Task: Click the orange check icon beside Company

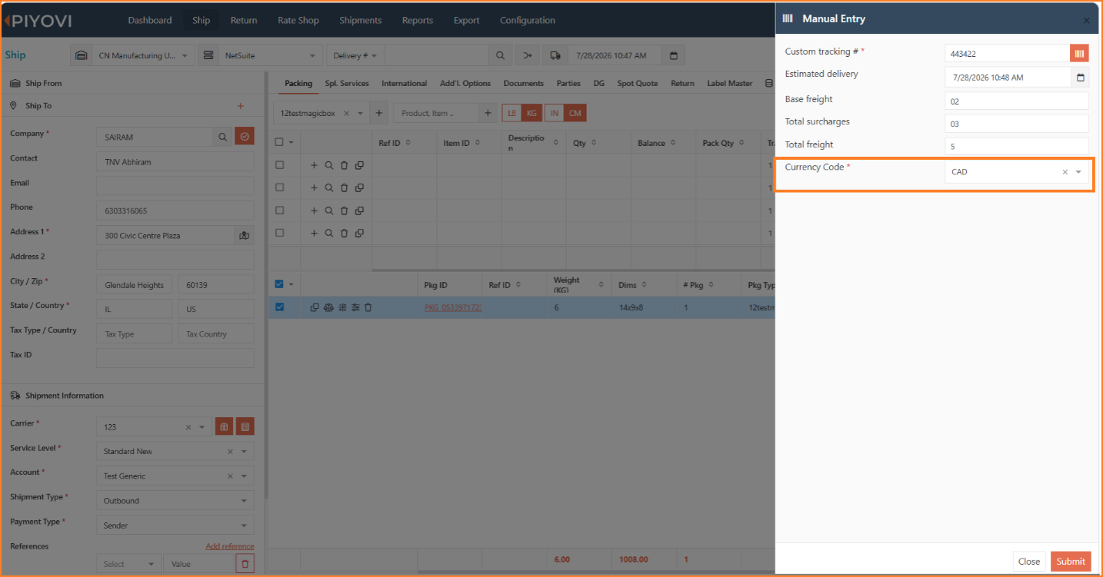Action: tap(245, 137)
